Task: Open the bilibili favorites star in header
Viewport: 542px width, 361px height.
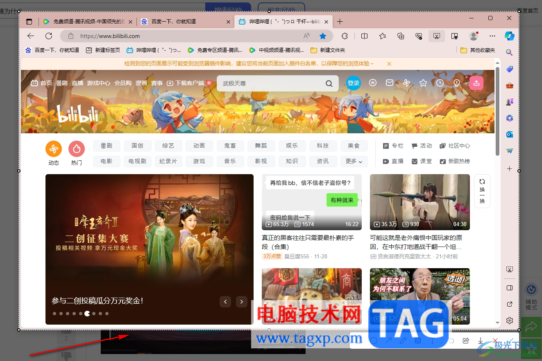Action: (423, 83)
